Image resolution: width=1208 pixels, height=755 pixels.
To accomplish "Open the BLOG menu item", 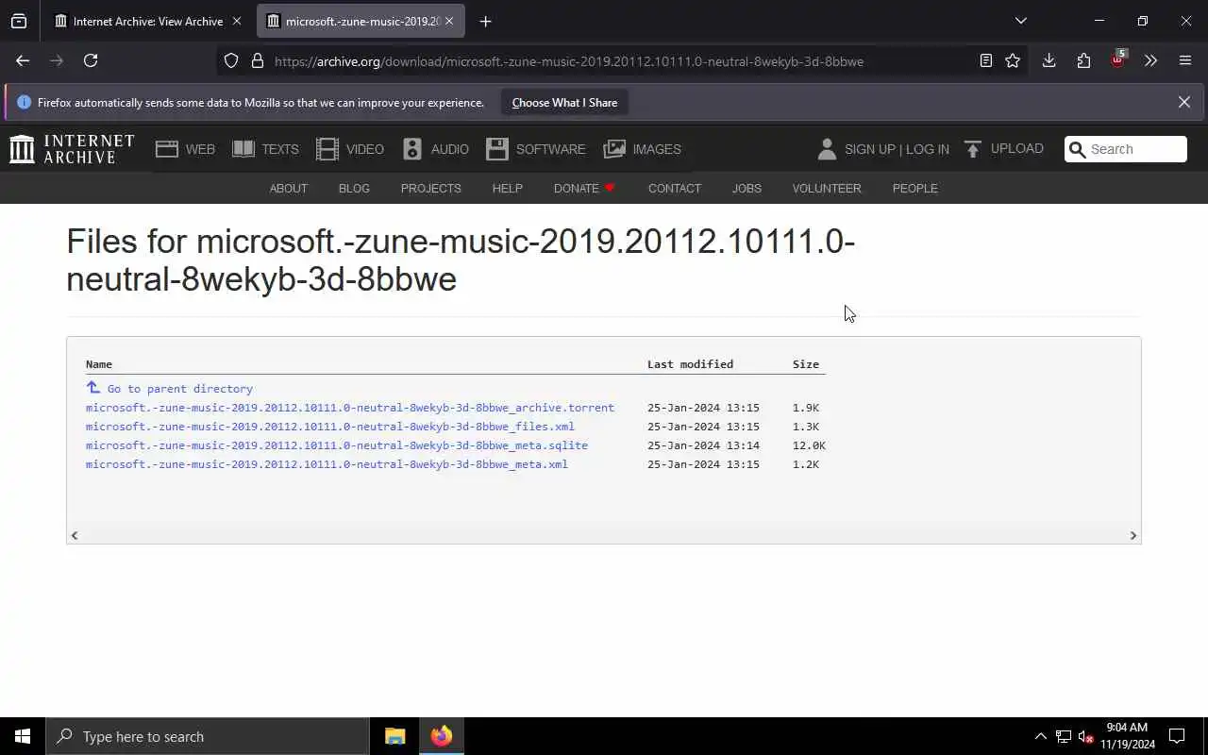I will click(354, 189).
